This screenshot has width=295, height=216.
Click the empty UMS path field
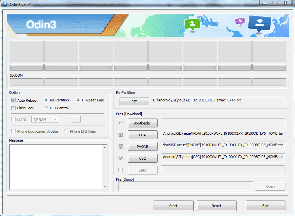pyautogui.click(x=223, y=170)
